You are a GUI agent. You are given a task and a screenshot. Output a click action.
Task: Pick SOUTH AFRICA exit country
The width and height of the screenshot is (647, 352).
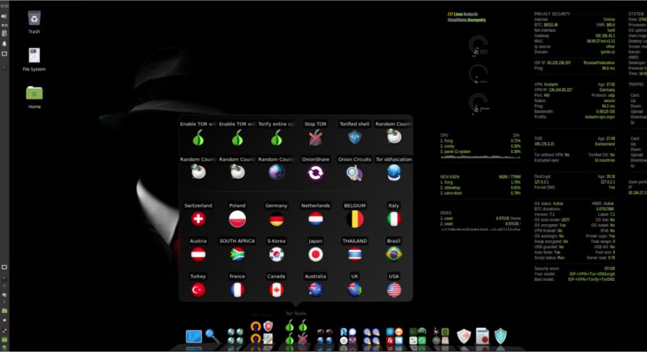point(237,254)
